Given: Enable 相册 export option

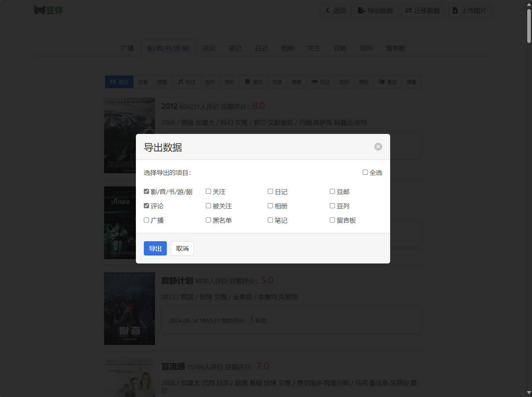Looking at the screenshot, I should (270, 206).
